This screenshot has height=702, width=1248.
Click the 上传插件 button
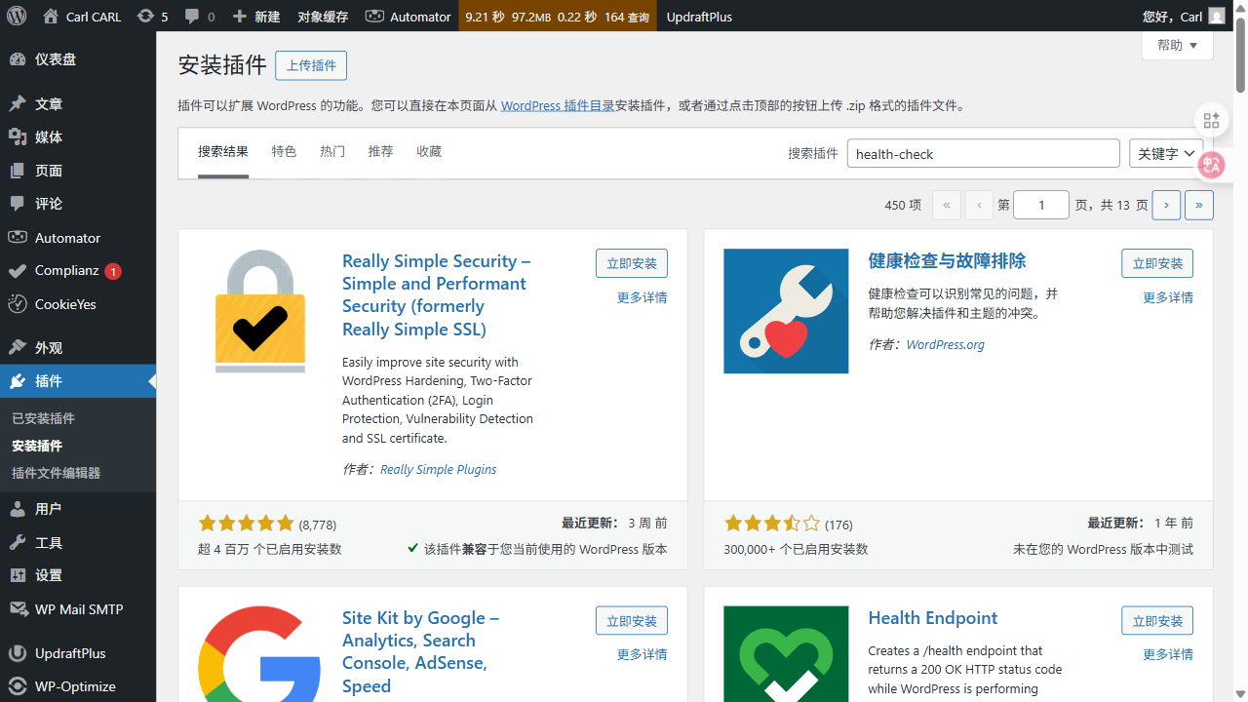pyautogui.click(x=310, y=65)
